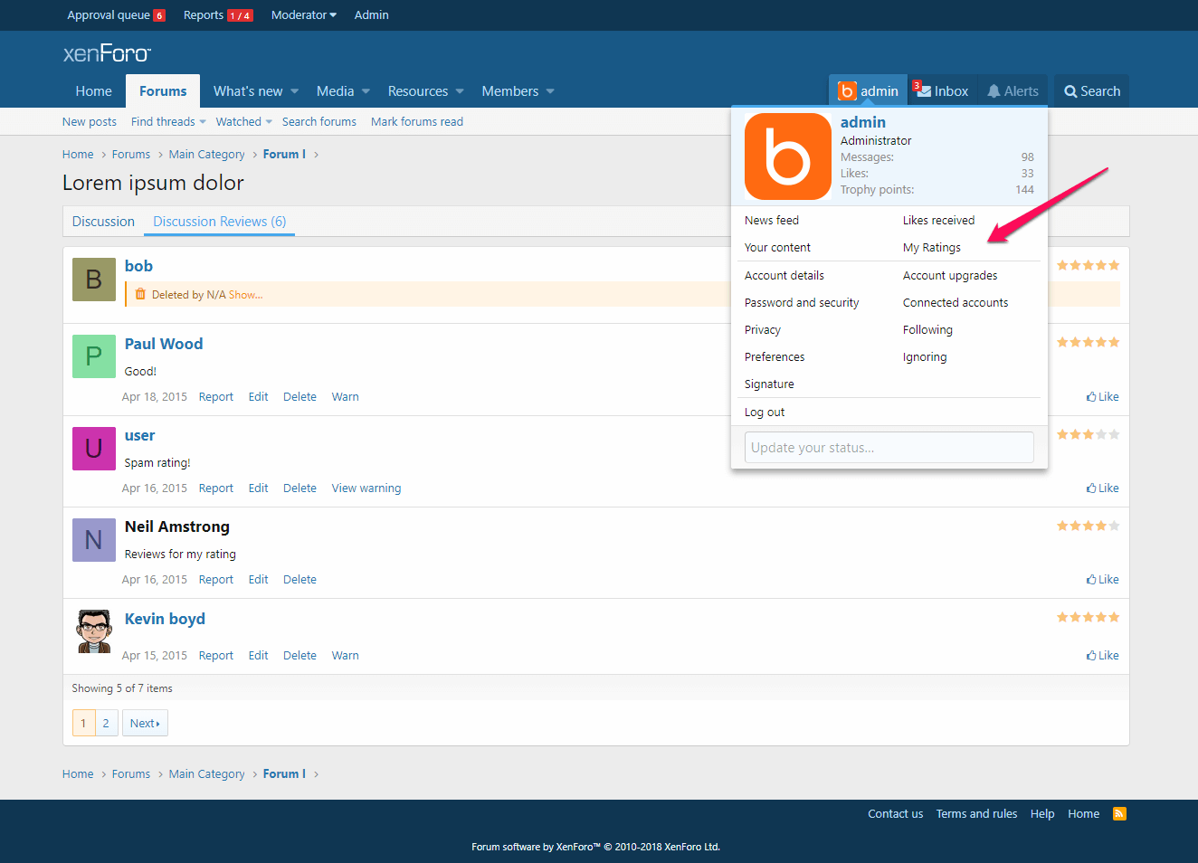Click the large orange admin avatar

787,156
